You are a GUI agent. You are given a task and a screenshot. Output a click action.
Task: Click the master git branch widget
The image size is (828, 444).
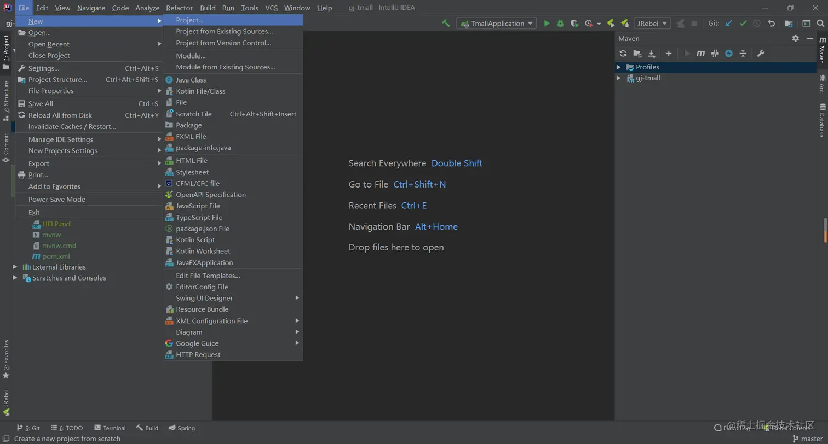click(x=807, y=439)
